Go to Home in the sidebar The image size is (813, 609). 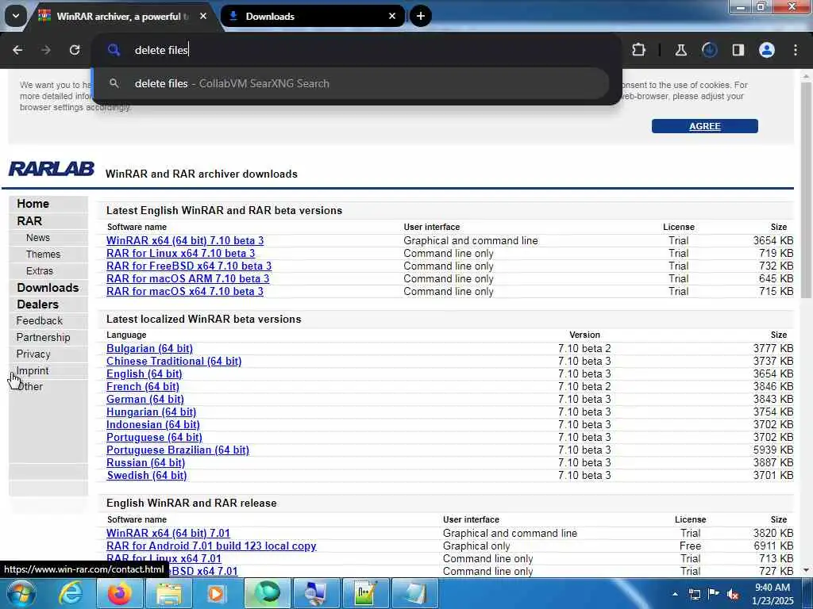[33, 204]
